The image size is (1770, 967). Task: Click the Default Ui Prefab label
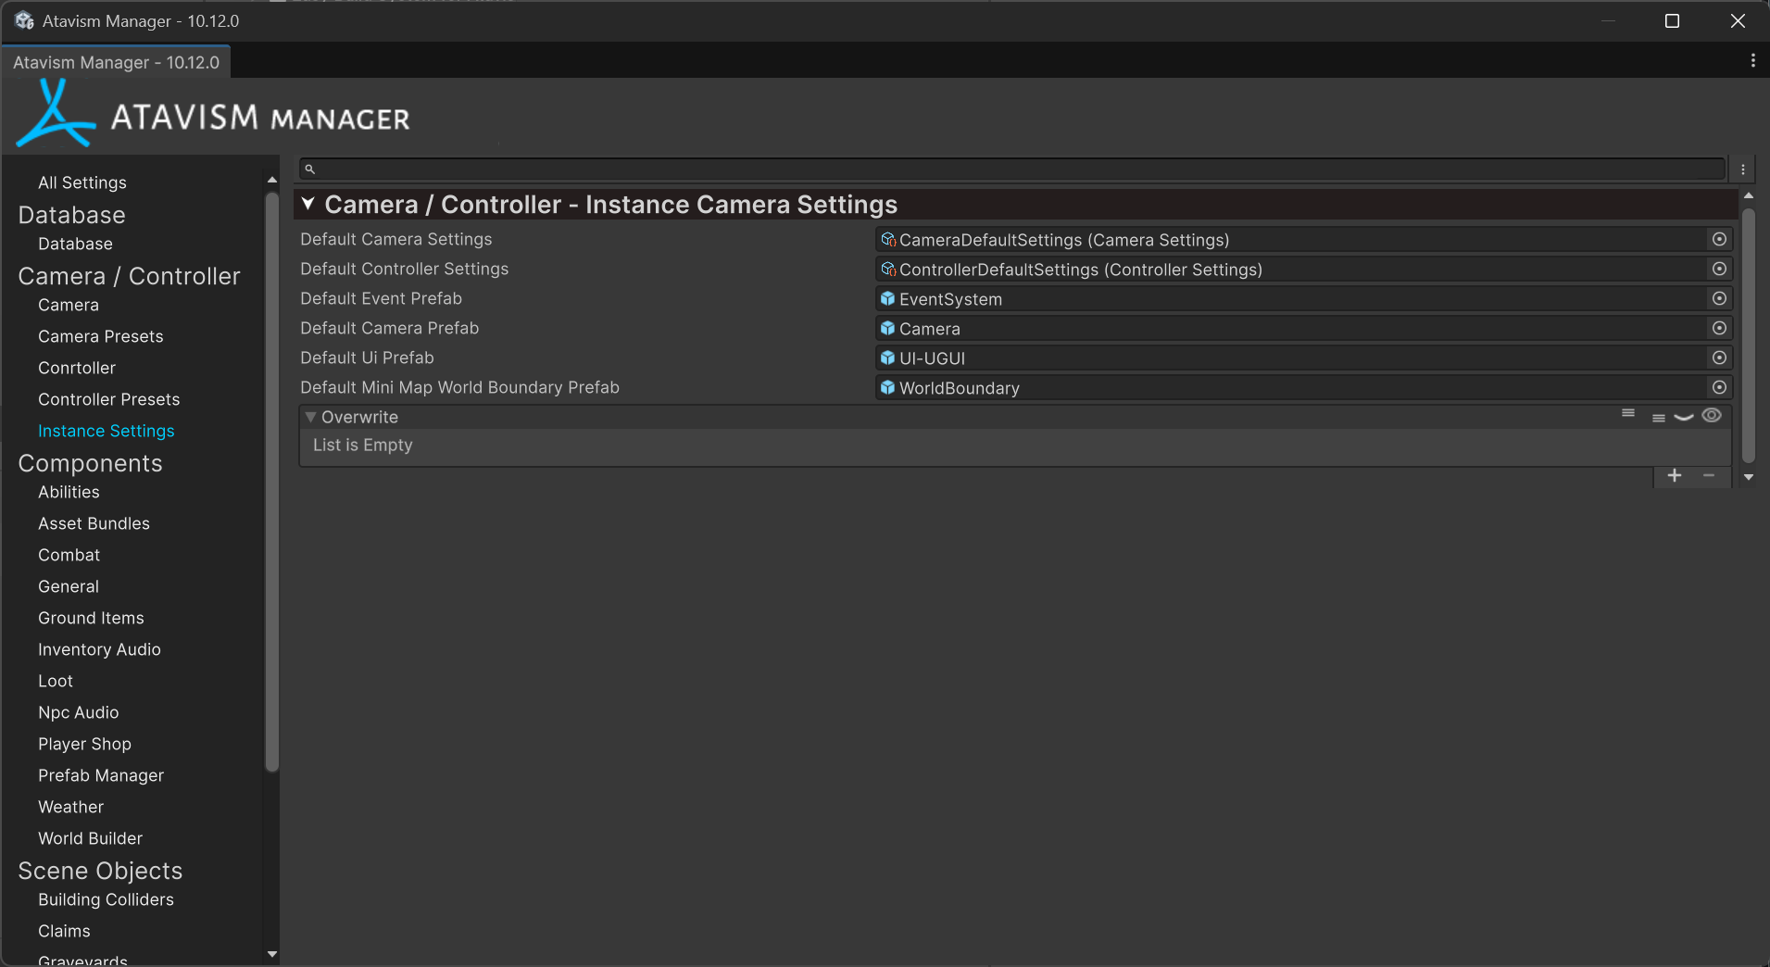[367, 358]
